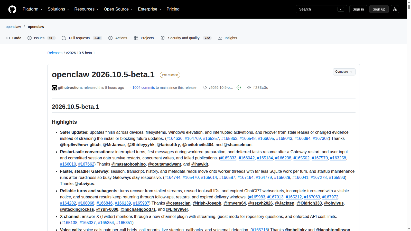This screenshot has width=411, height=231.
Task: Open the Compare dropdown
Action: point(344,72)
